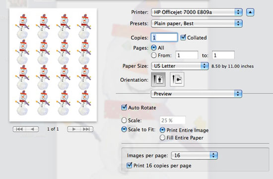Click the to page number field
This screenshot has height=179, width=273.
coord(223,56)
